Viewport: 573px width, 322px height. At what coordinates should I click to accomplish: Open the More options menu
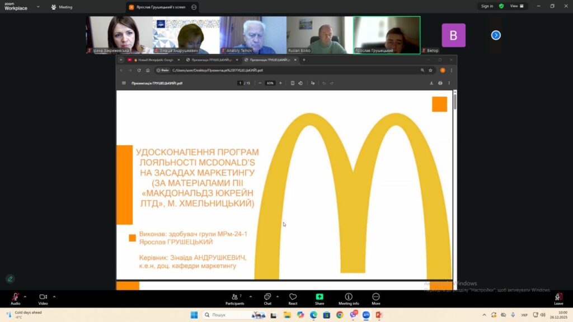(375, 299)
